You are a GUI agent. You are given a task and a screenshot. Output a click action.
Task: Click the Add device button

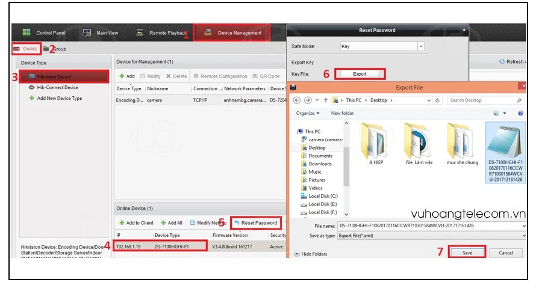point(127,76)
